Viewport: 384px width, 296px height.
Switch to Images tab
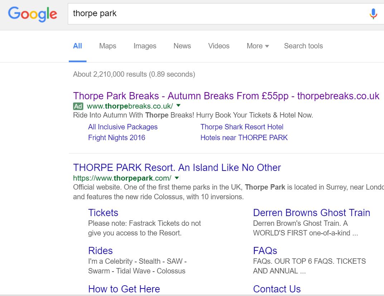click(x=145, y=46)
